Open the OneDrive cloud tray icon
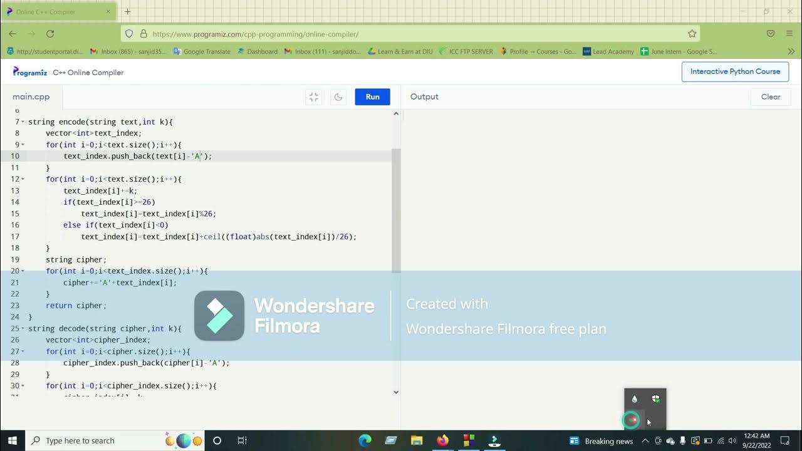Viewport: 802px width, 451px height. coord(670,440)
